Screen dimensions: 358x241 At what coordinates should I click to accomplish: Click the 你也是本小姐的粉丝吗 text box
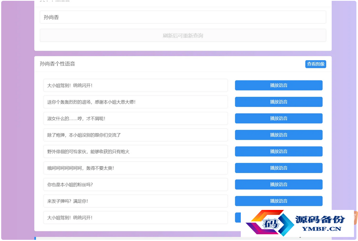coord(136,184)
